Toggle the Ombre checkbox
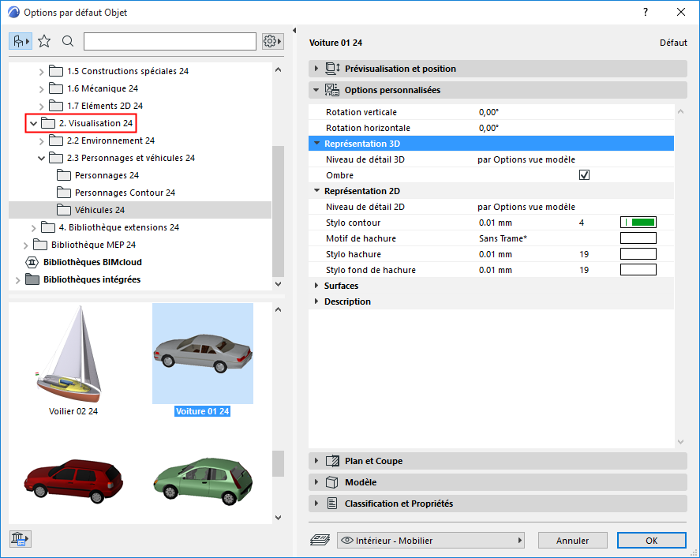The height and width of the screenshot is (558, 700). 584,175
